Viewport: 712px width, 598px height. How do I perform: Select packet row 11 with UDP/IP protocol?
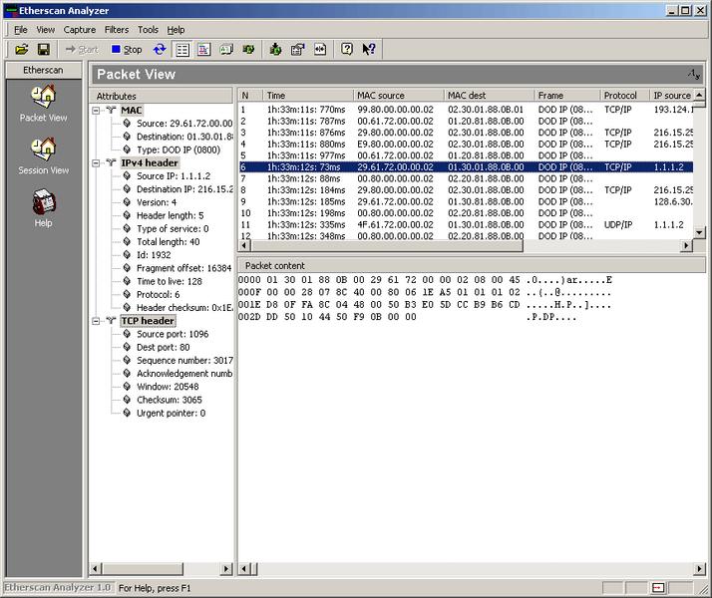pos(466,224)
